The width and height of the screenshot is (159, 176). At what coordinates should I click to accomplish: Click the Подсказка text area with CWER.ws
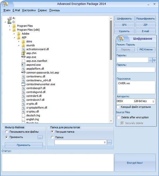coord(136,87)
